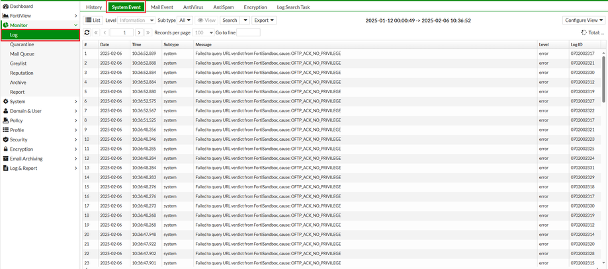Click the Security shield icon
The height and width of the screenshot is (269, 608).
6,139
